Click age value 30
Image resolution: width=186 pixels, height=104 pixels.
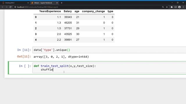pyautogui.click(x=78, y=34)
